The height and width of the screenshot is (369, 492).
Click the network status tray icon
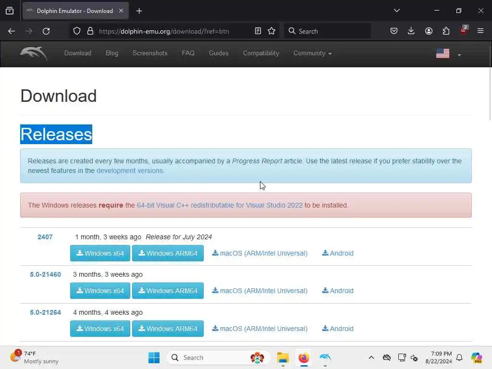pos(402,357)
